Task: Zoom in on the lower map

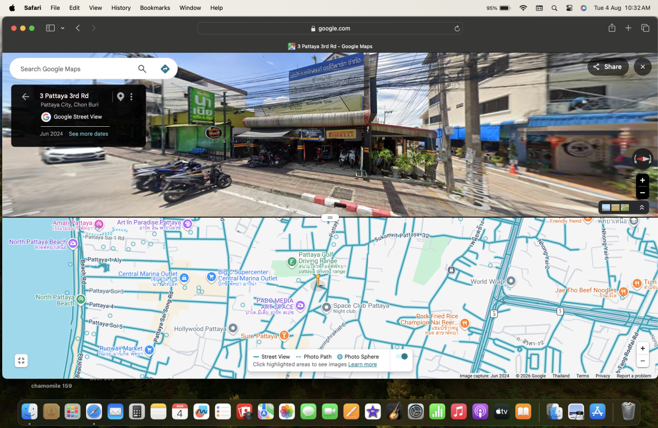Action: pyautogui.click(x=643, y=348)
